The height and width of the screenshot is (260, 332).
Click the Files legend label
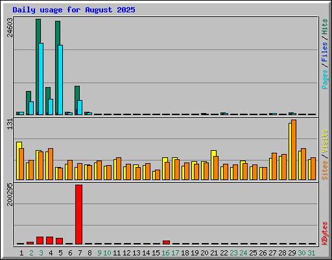324,52
